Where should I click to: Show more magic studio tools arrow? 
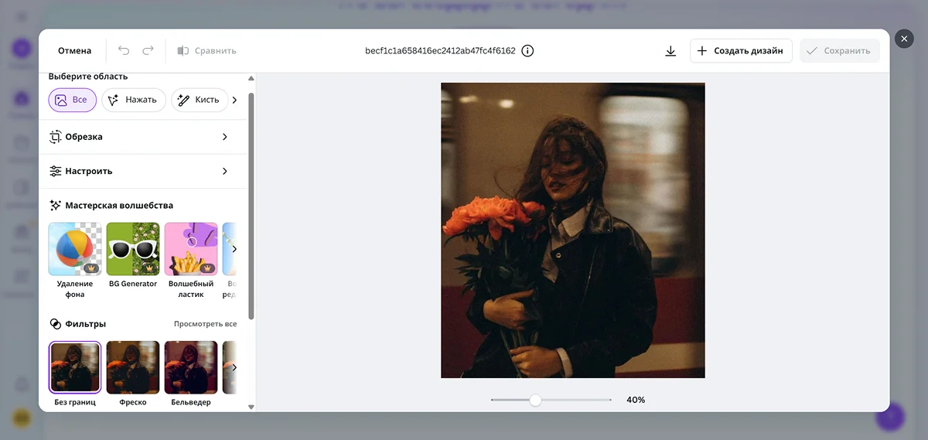click(x=234, y=249)
